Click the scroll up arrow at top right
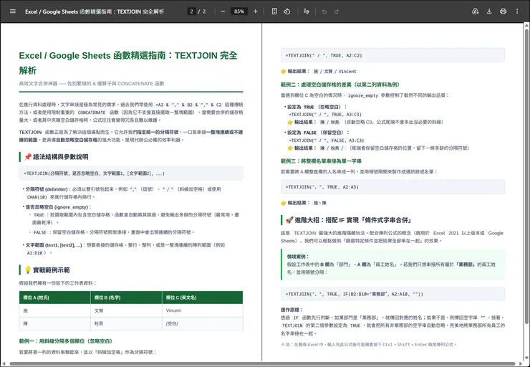 [526, 26]
